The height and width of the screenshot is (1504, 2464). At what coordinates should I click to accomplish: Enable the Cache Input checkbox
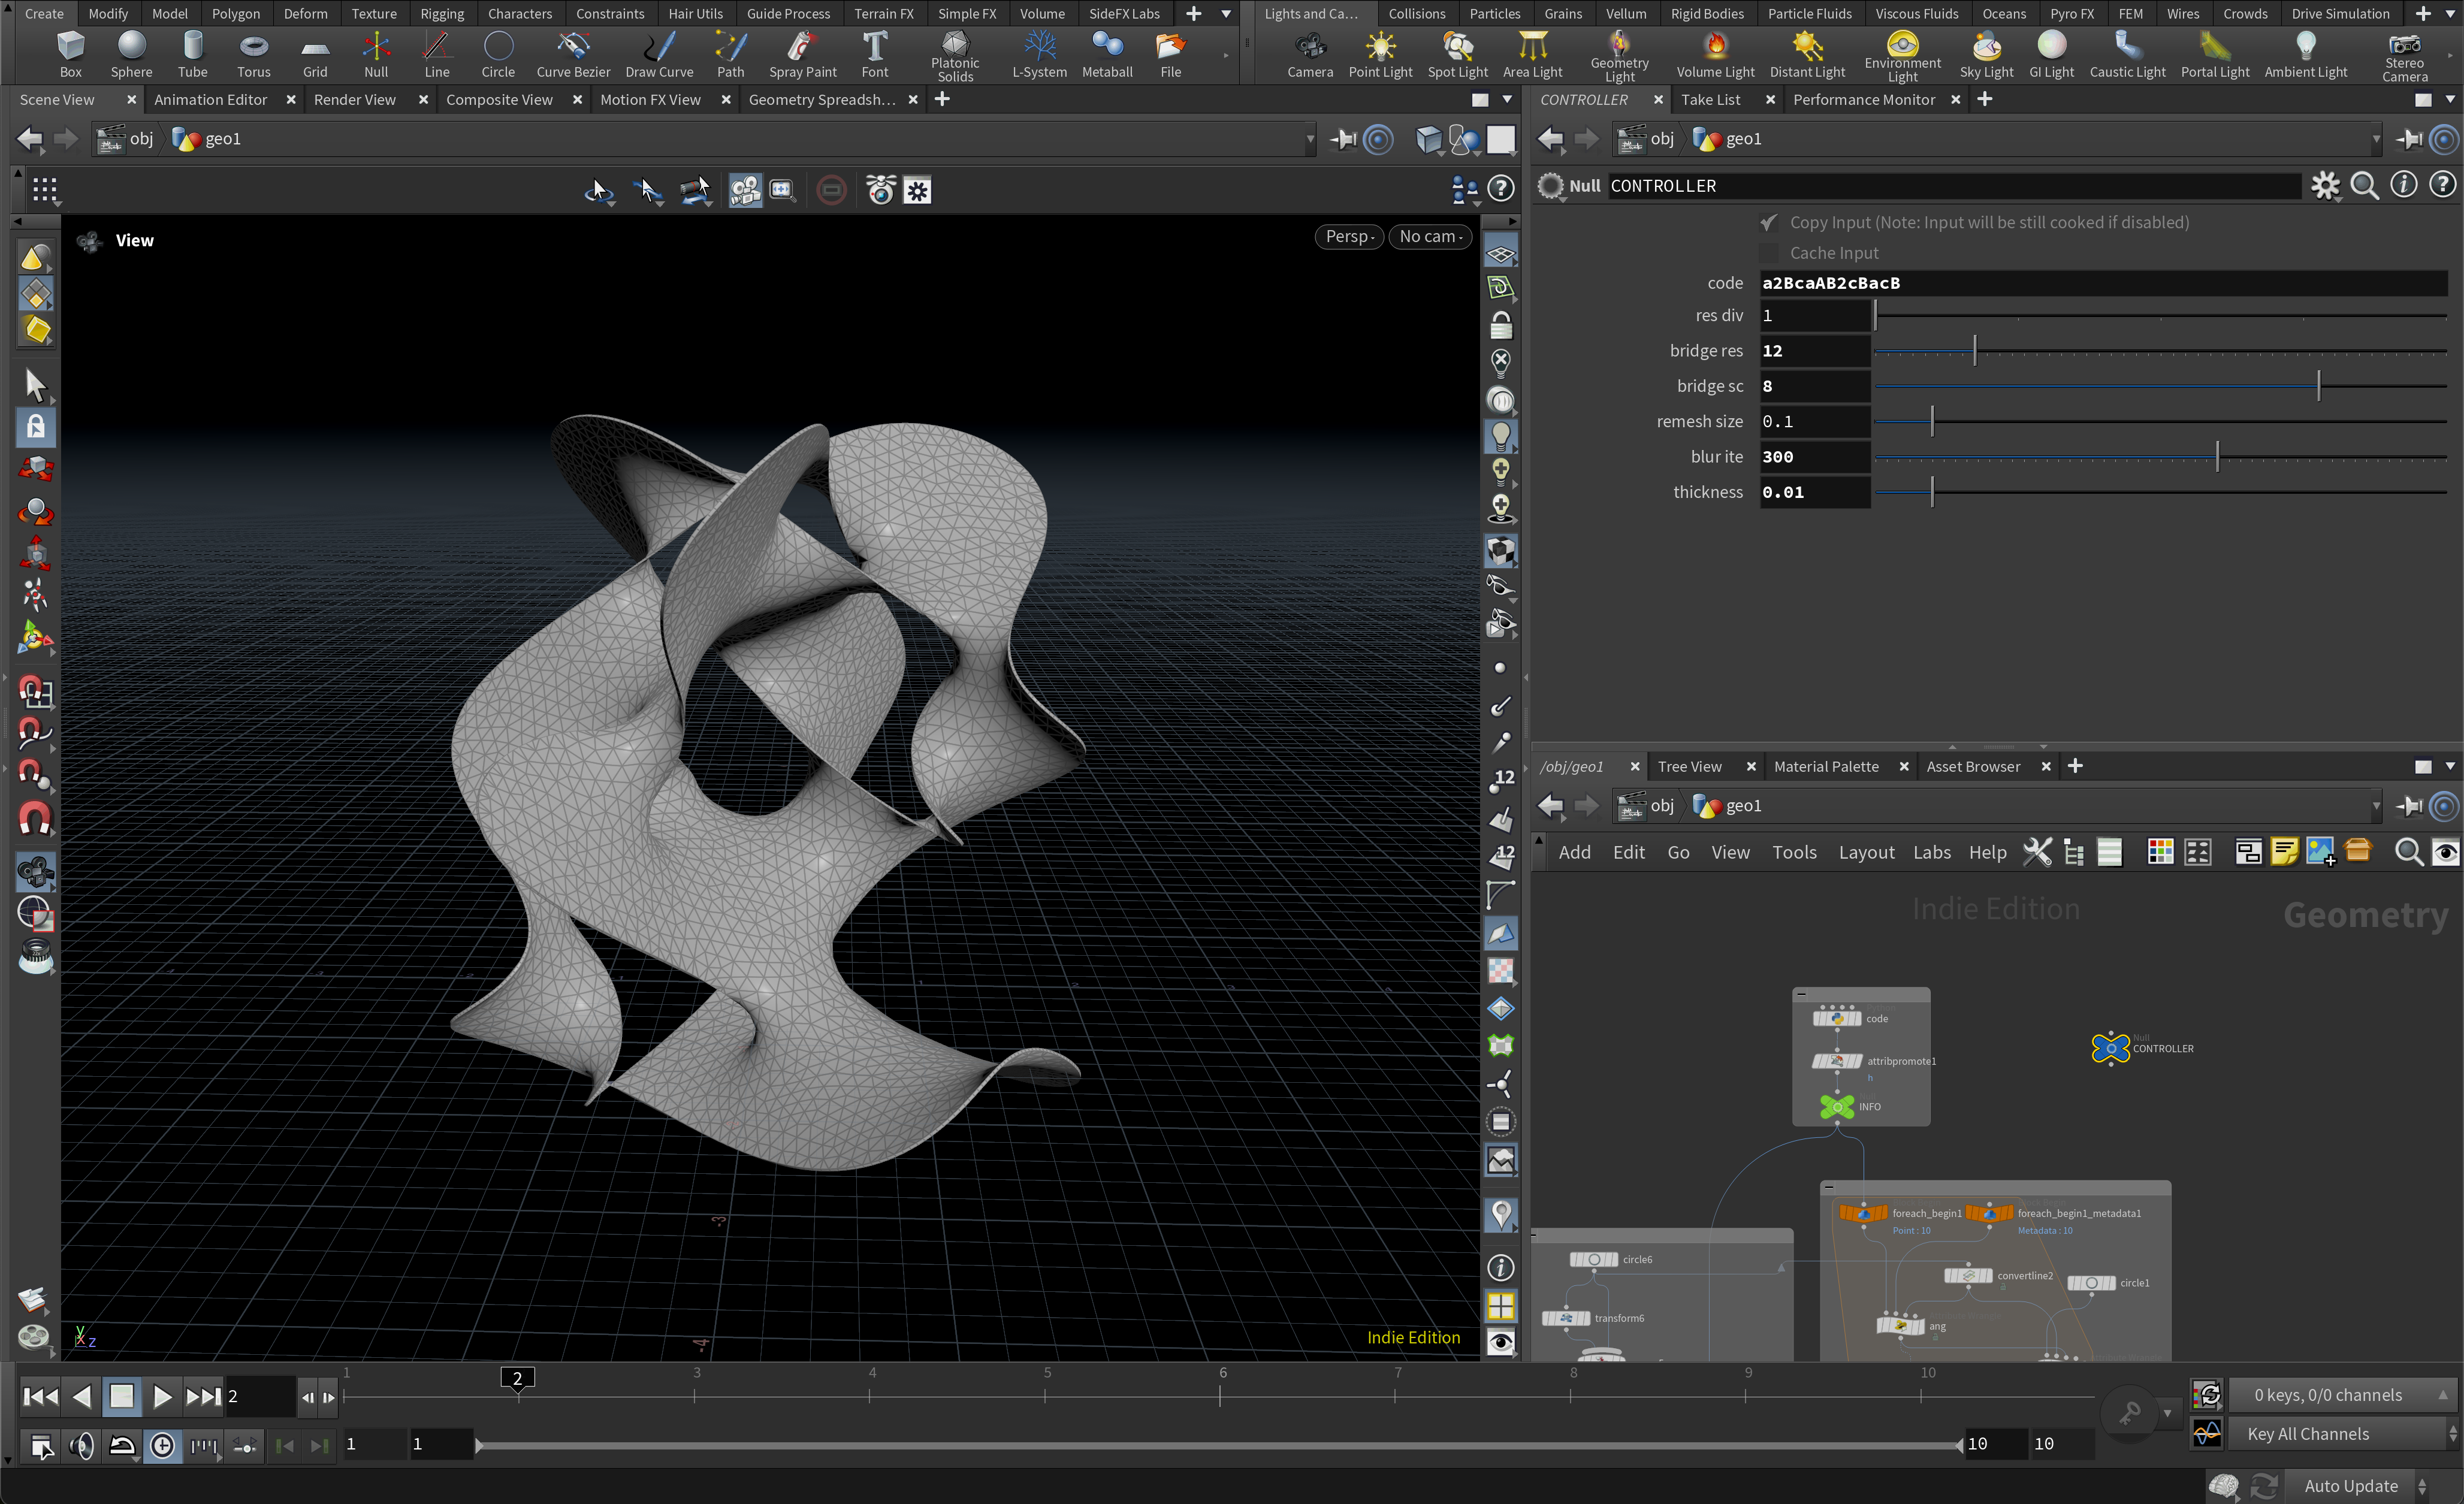[1768, 253]
